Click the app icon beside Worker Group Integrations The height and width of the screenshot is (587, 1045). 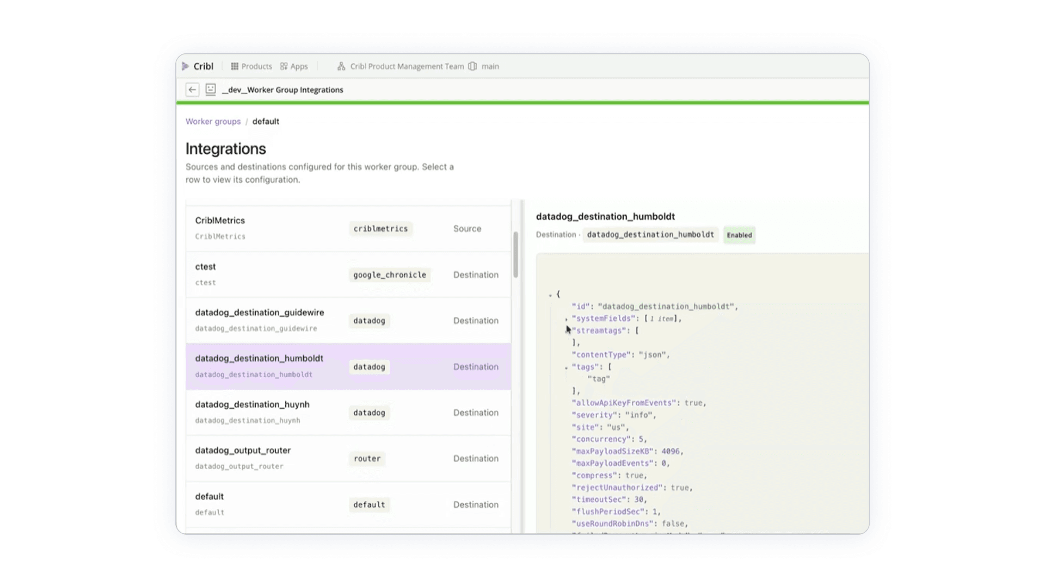[211, 90]
